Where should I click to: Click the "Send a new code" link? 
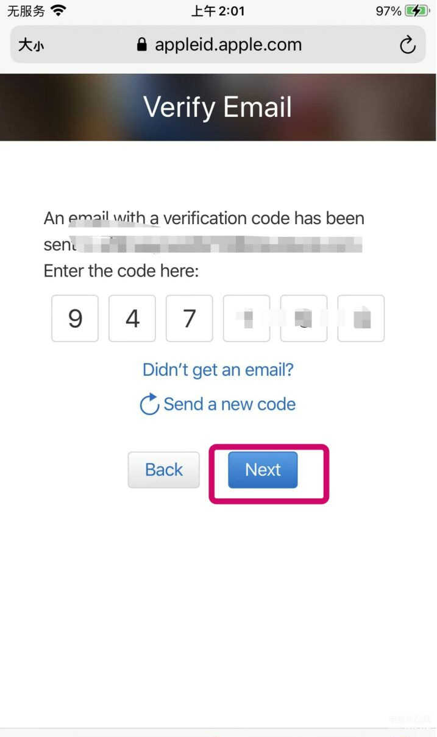point(229,404)
